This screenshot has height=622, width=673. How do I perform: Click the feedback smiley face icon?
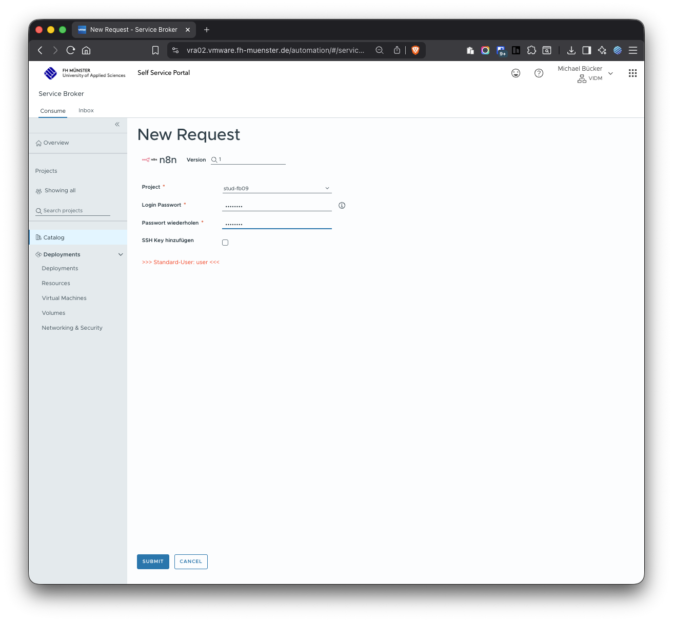(x=516, y=73)
